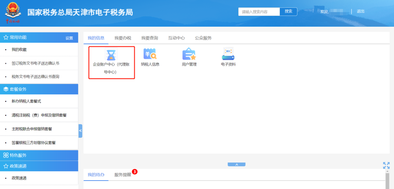Open 企业账户中心（代理账号中心） icon
394x189 pixels.
click(112, 55)
